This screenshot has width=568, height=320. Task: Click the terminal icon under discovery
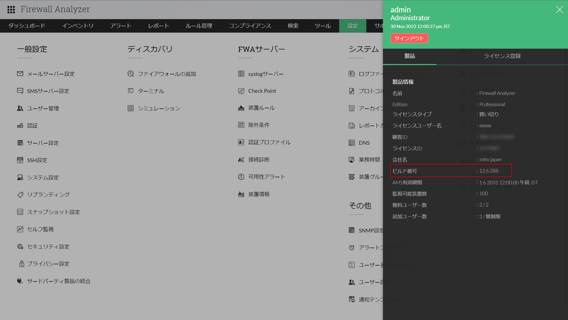click(x=130, y=91)
